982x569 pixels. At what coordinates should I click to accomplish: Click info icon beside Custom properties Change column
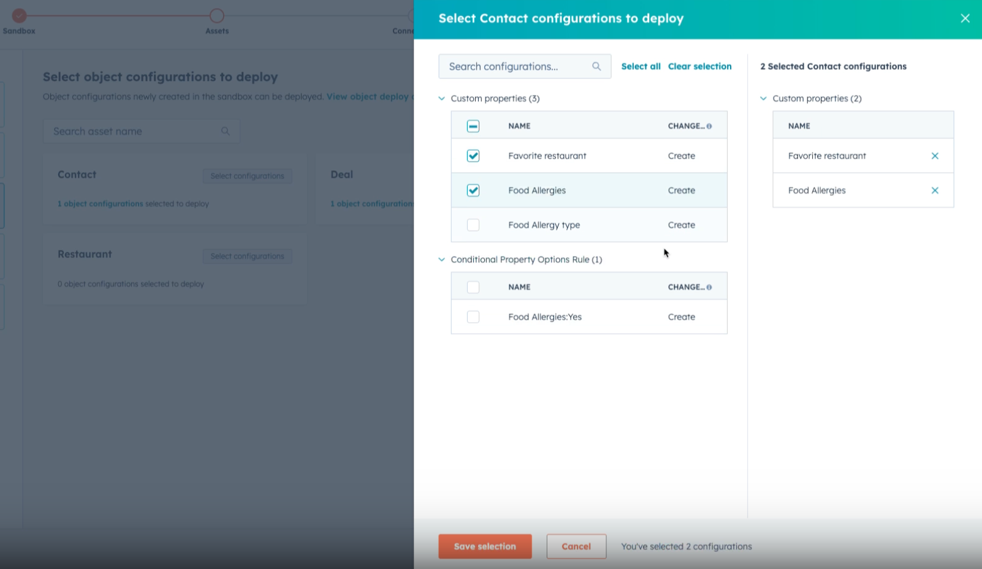pos(709,126)
